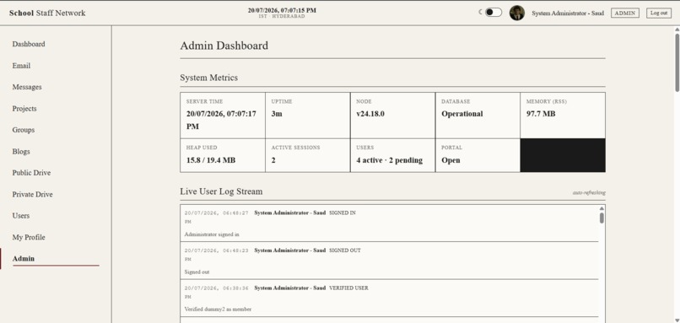This screenshot has width=680, height=323.
Task: Click the log stream scrollbar thumb
Action: [602, 218]
